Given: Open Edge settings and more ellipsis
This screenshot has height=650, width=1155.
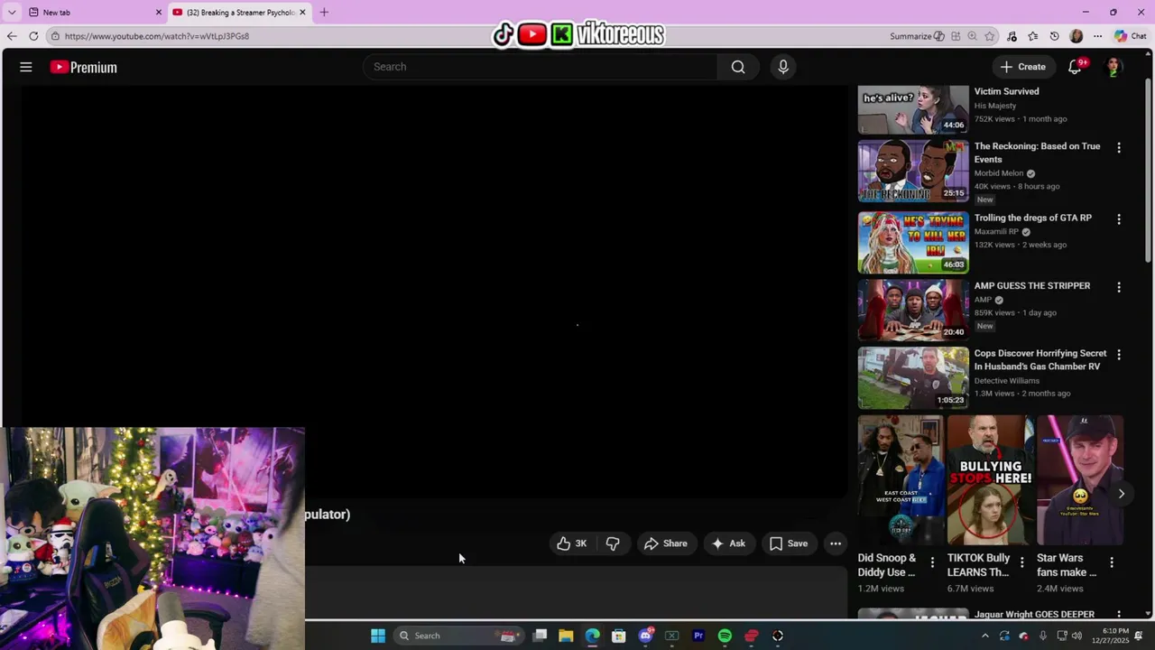Looking at the screenshot, I should (x=1097, y=36).
